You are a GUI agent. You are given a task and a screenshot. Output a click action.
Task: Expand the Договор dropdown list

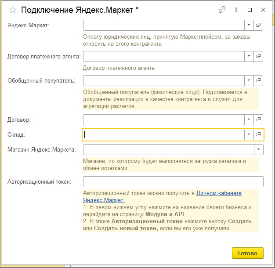tap(249, 120)
